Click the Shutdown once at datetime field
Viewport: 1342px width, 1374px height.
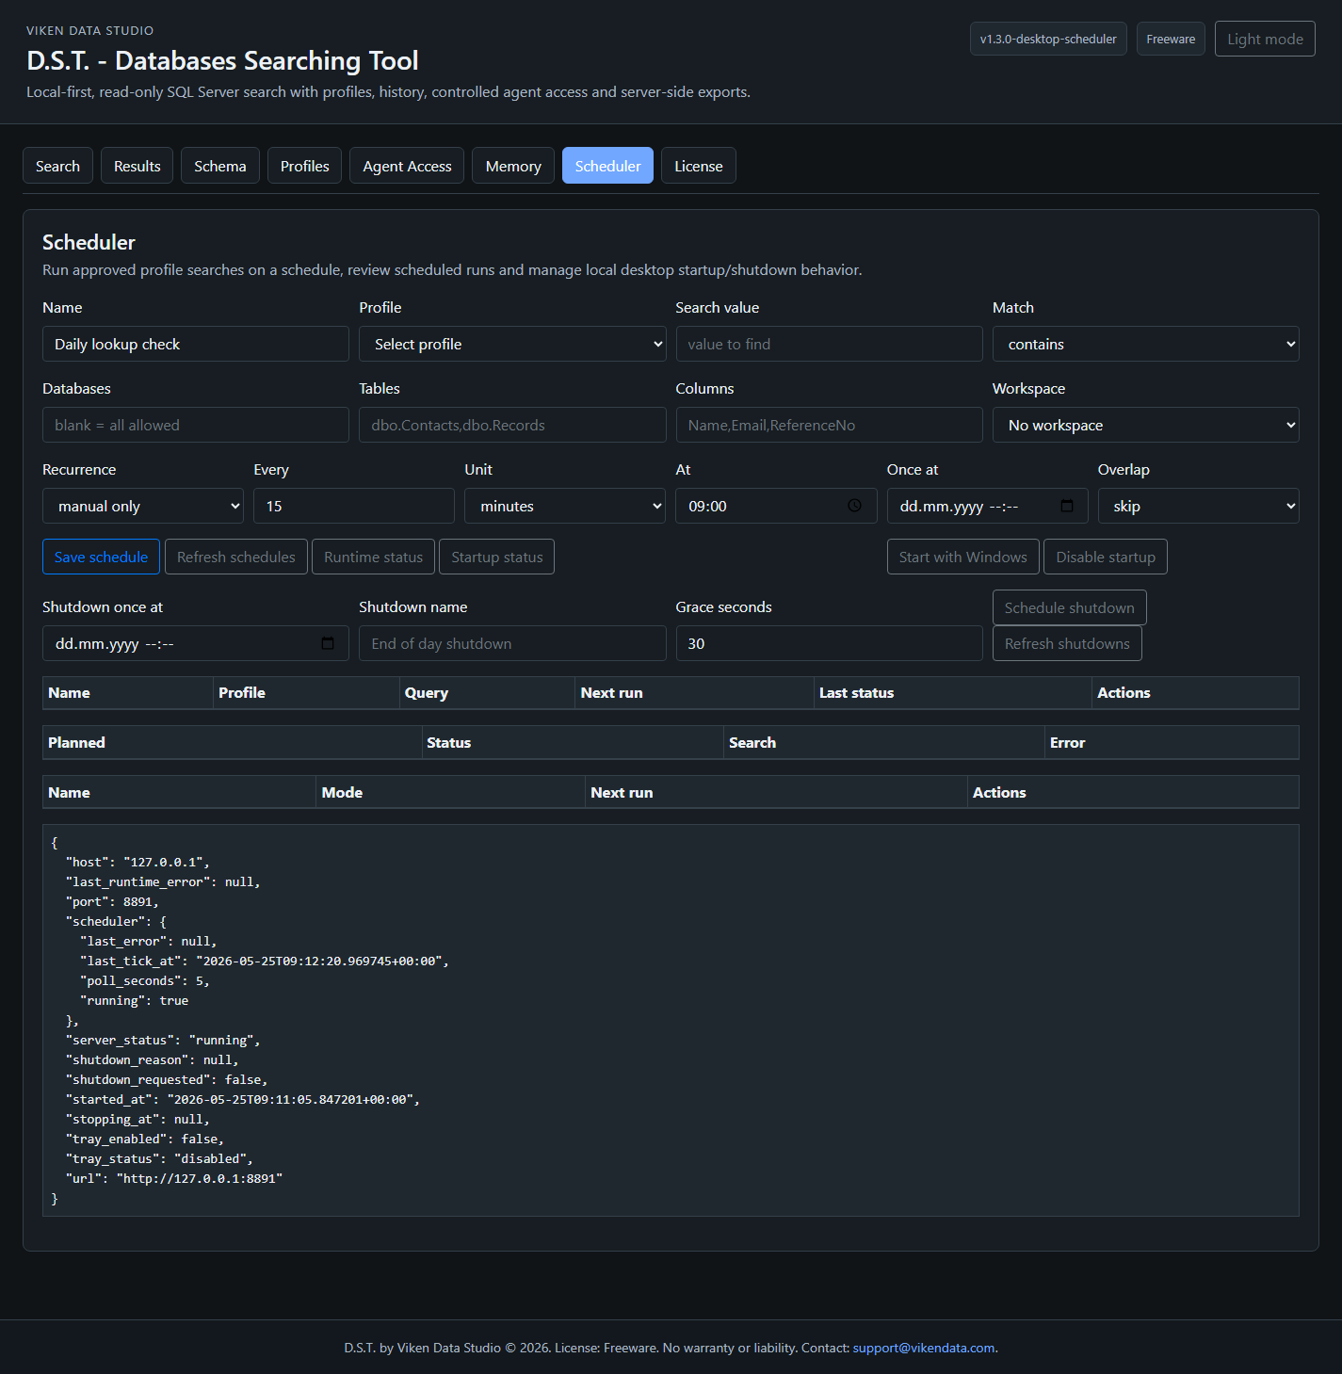coord(196,643)
